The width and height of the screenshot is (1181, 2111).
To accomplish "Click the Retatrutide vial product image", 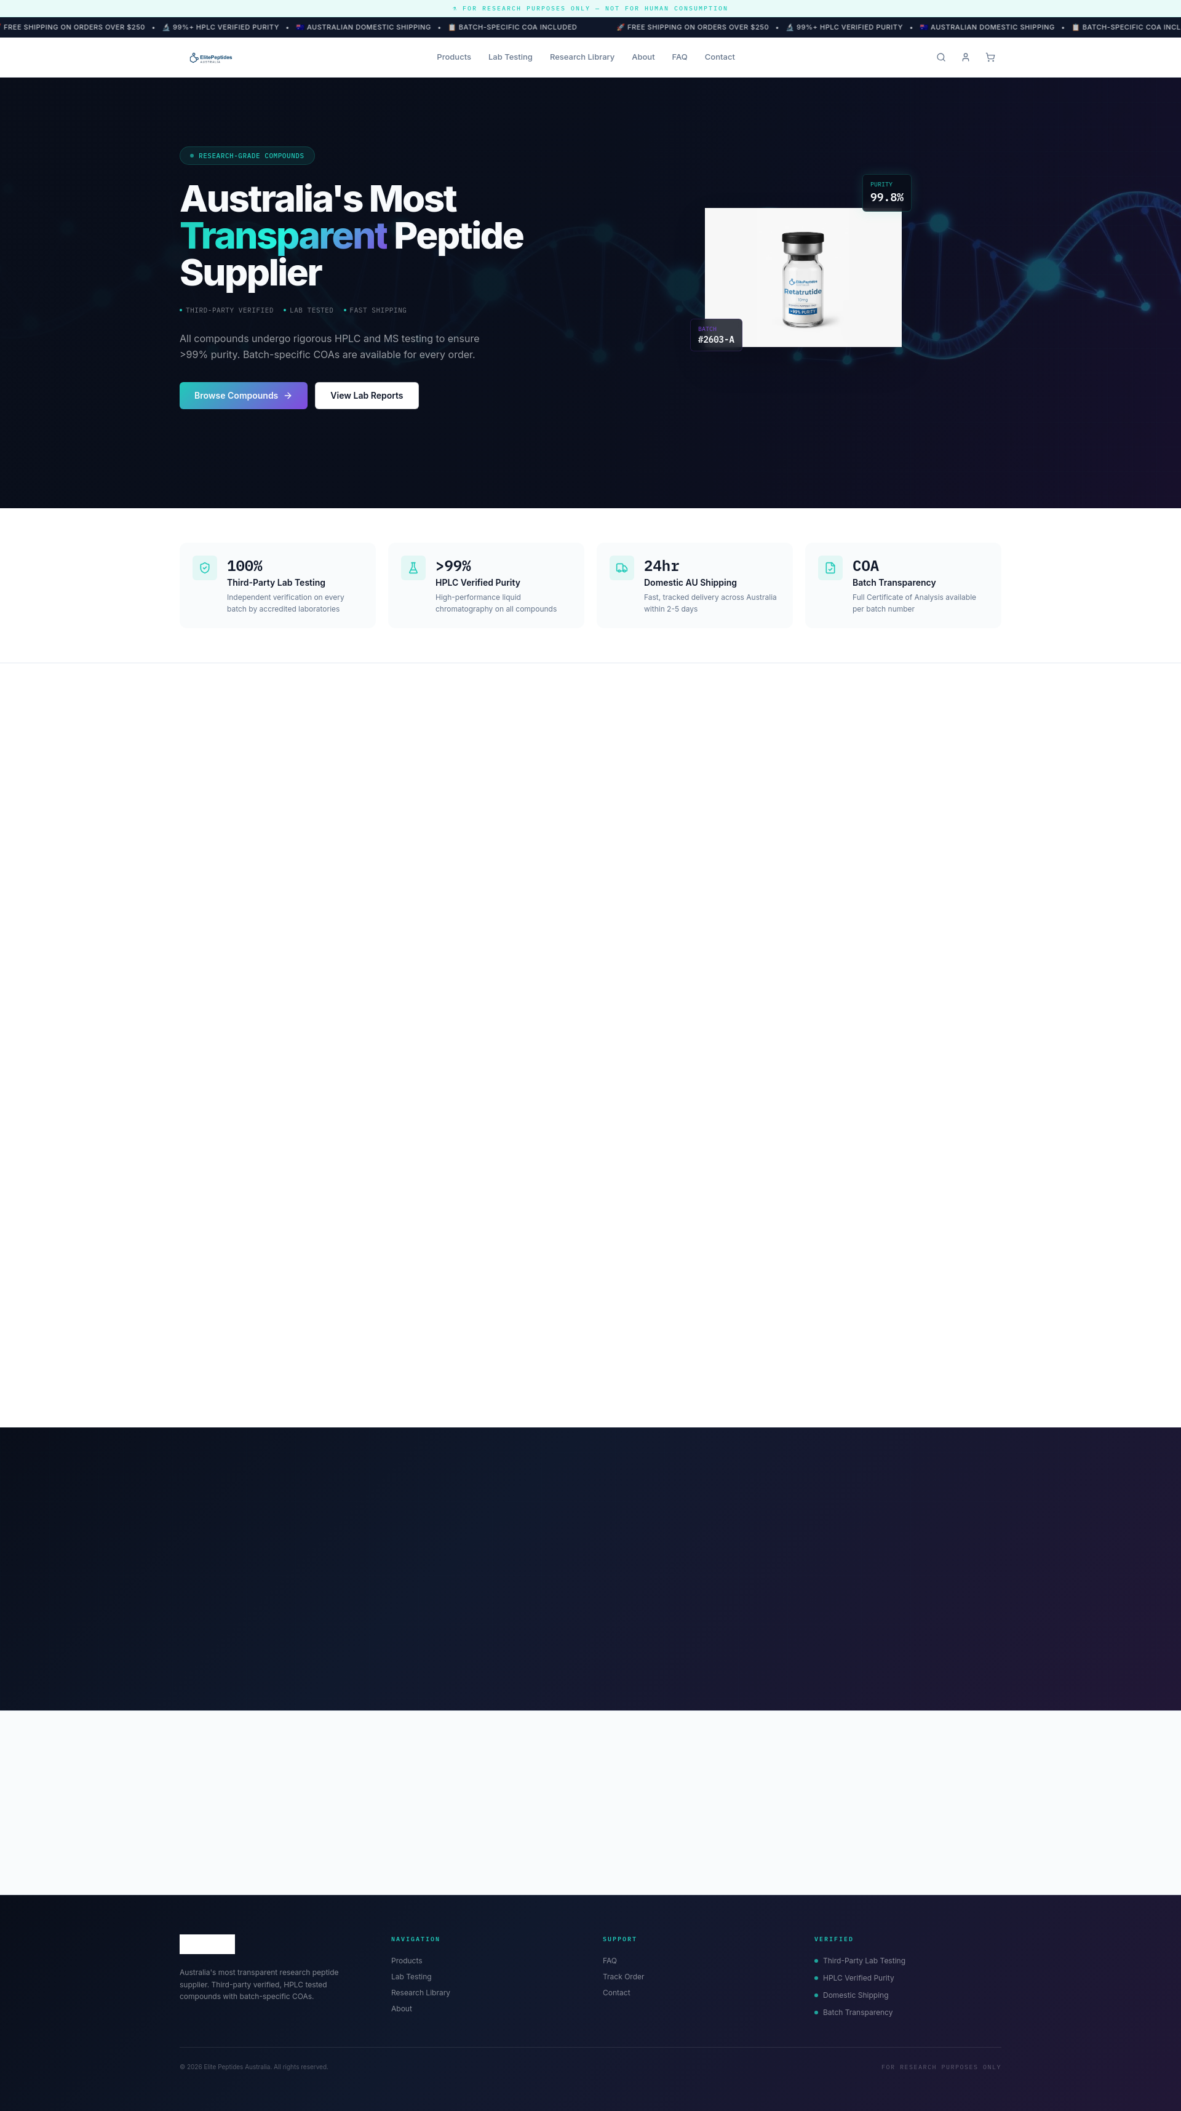I will (803, 278).
